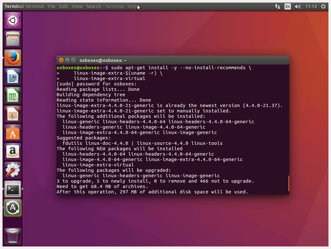The width and height of the screenshot is (331, 249).
Task: Open the Edit menu
Action: (64, 6)
